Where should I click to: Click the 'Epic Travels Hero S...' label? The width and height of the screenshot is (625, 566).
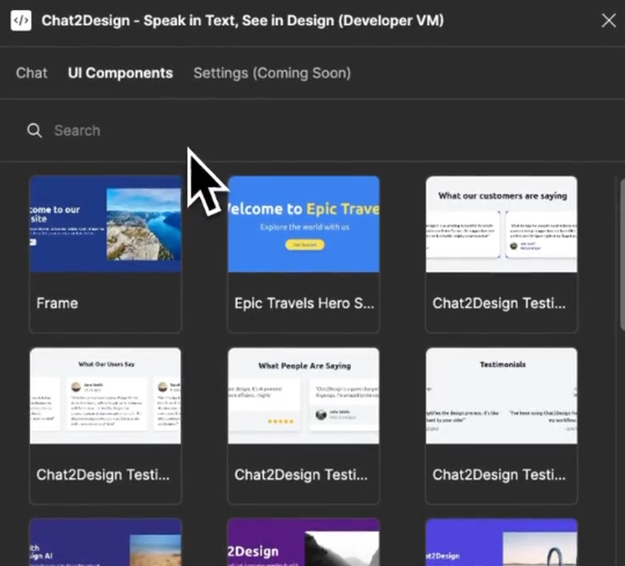(x=304, y=303)
